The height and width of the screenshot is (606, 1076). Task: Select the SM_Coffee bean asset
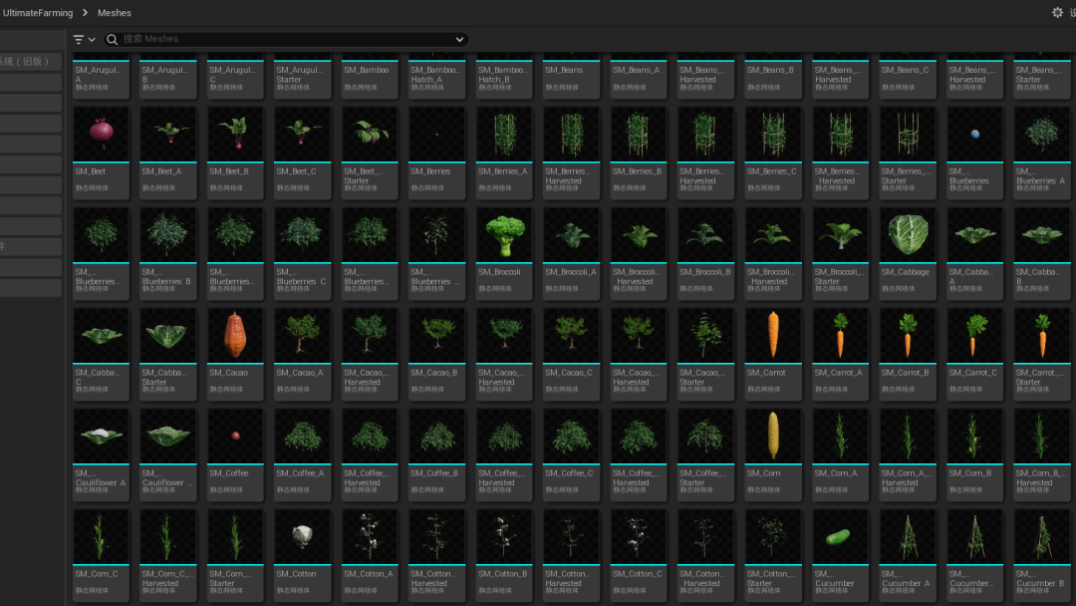tap(235, 455)
